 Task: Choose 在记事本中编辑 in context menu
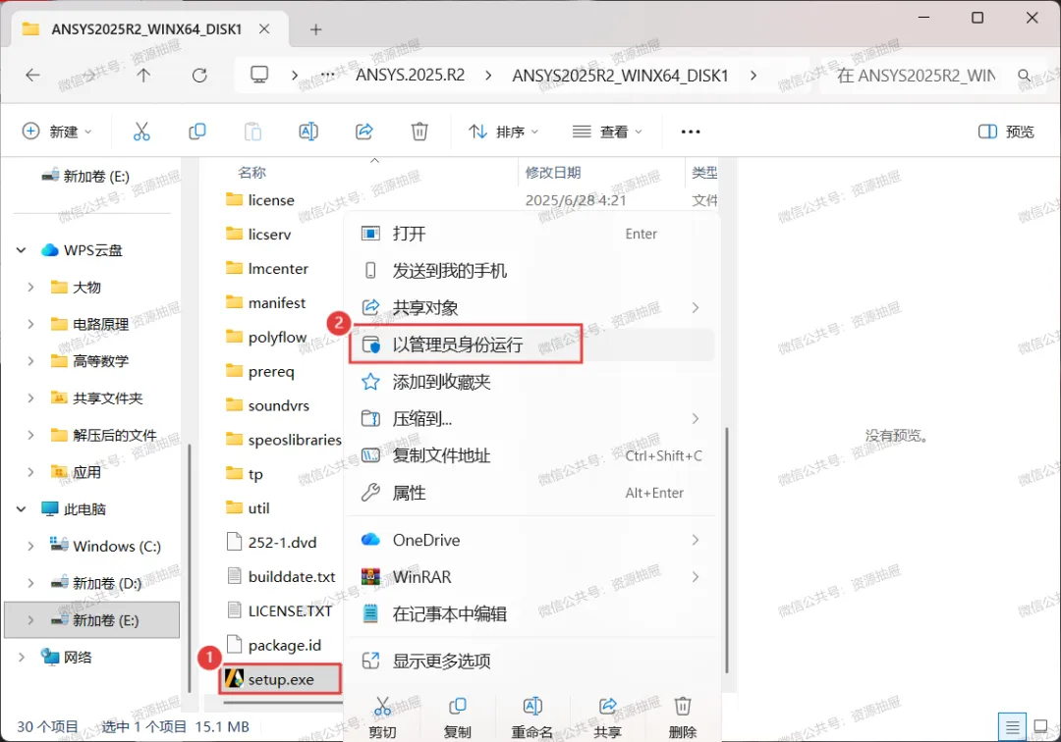(531, 613)
